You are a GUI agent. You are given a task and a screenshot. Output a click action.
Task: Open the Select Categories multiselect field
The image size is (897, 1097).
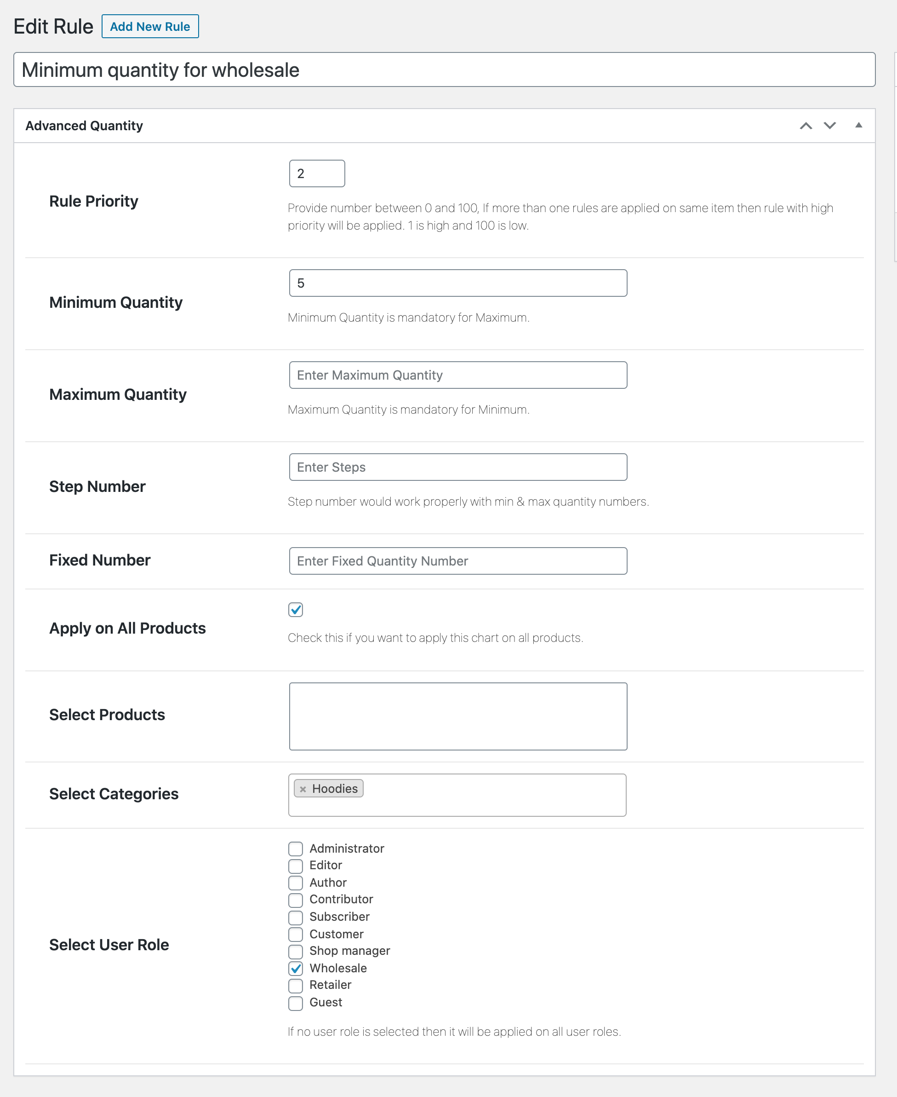click(491, 796)
